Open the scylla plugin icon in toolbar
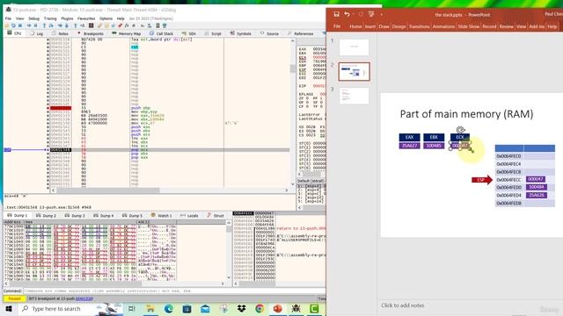 [x=91, y=25]
